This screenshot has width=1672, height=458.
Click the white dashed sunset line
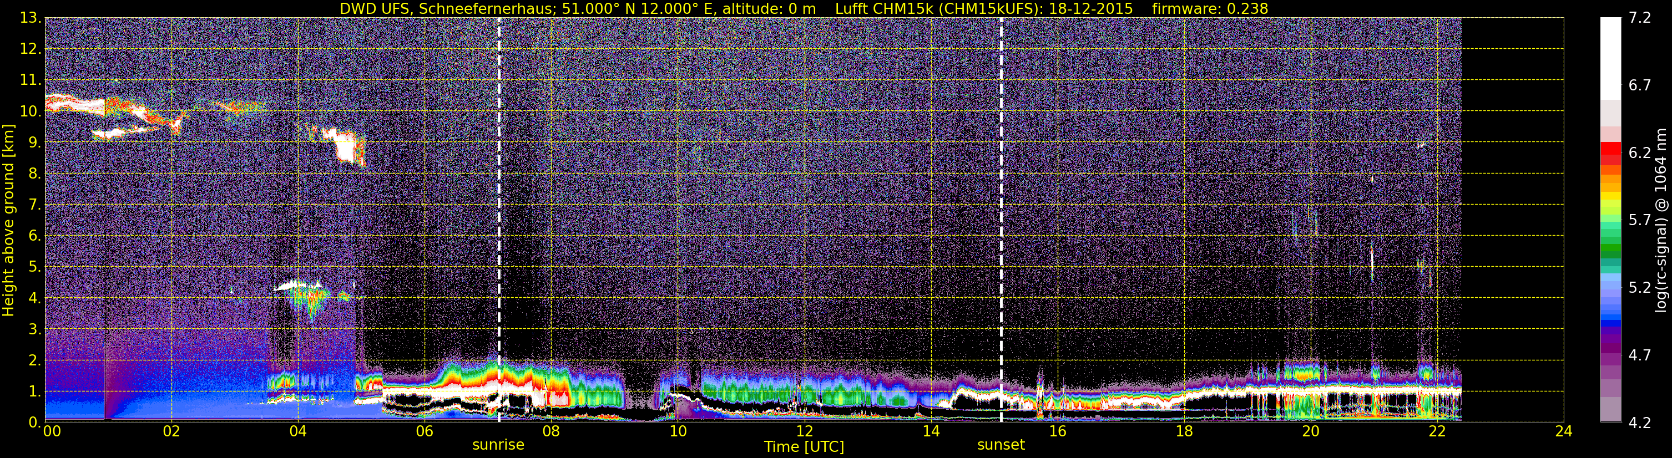1002,220
